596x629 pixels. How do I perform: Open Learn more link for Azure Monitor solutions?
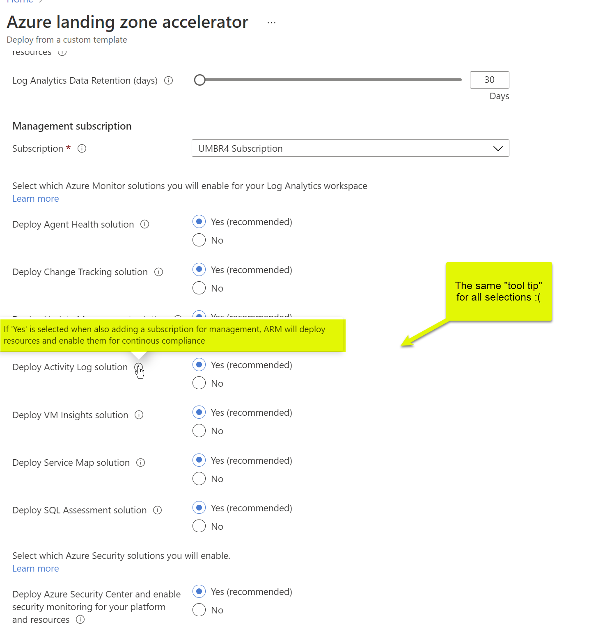tap(36, 198)
